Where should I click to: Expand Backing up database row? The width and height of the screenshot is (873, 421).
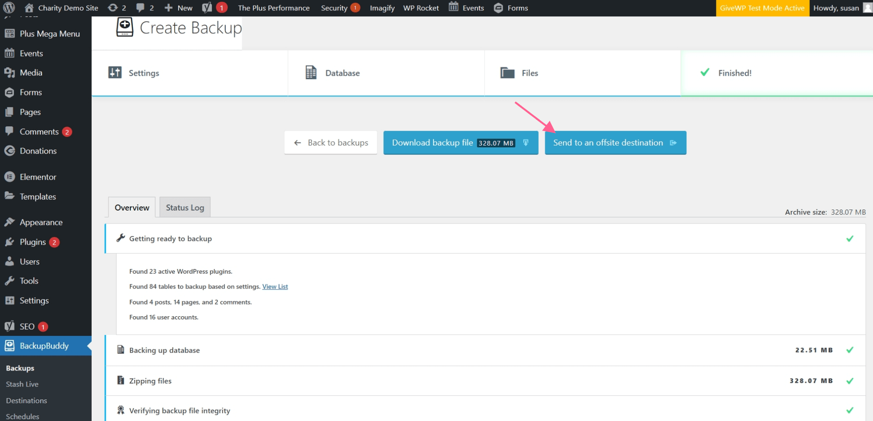[x=485, y=350]
